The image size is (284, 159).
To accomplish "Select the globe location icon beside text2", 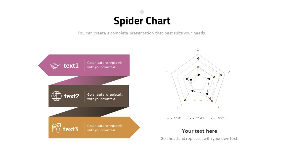I will tap(57, 96).
